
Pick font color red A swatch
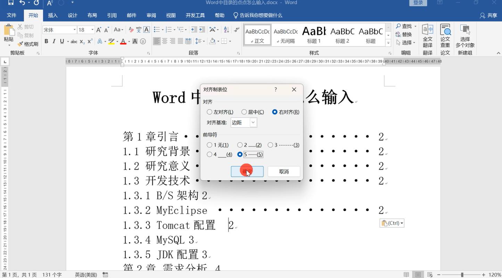[123, 41]
